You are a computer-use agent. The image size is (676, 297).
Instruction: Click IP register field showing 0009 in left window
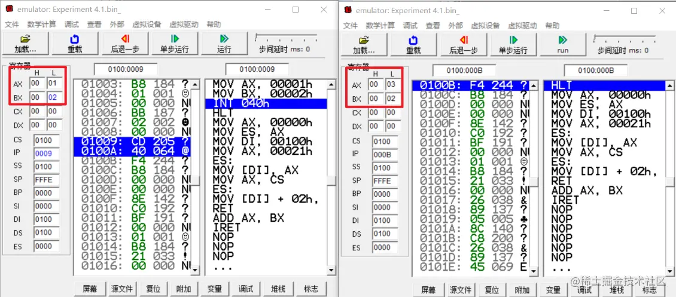(47, 152)
